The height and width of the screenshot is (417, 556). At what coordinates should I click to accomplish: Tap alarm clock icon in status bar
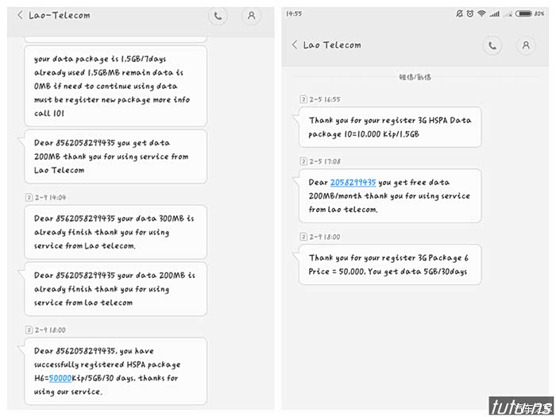tap(470, 14)
